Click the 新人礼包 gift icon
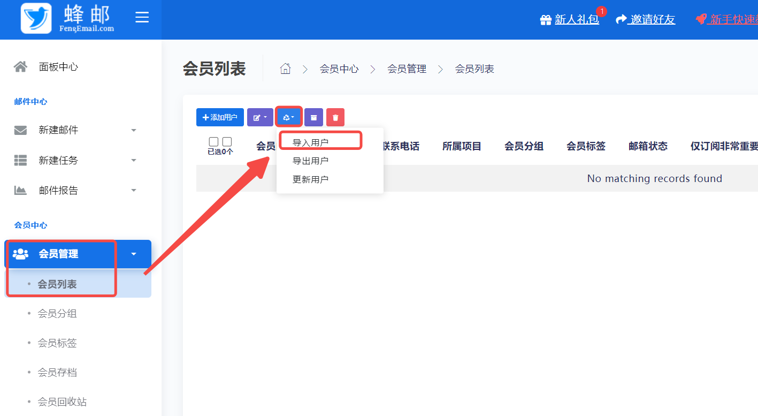 tap(546, 20)
